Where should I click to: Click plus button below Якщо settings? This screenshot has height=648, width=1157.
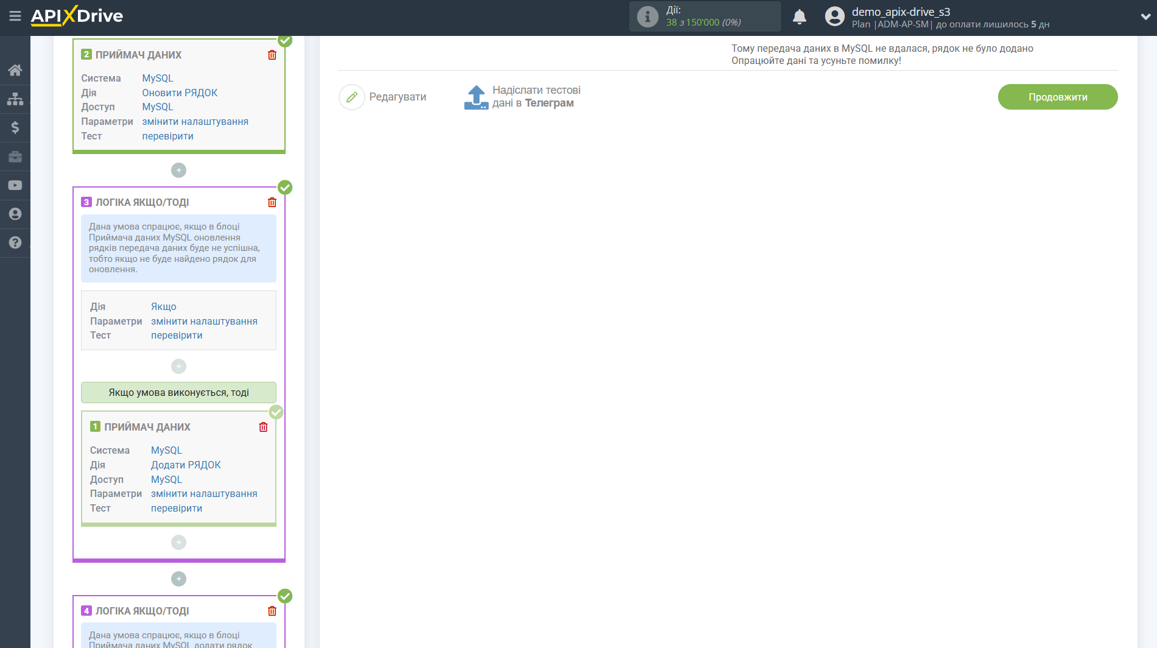178,366
